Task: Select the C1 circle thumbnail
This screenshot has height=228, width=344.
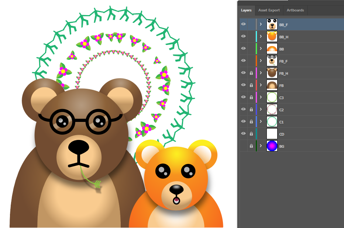Action: pos(272,122)
